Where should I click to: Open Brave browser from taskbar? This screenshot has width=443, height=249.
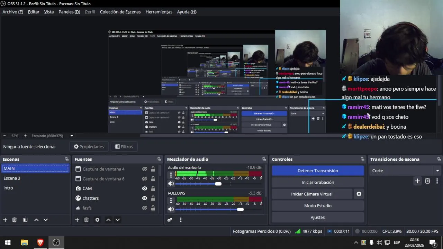click(x=40, y=242)
